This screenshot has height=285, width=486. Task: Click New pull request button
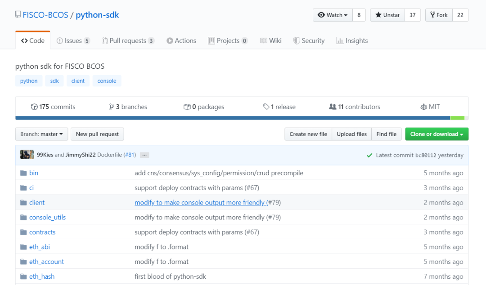coord(97,134)
